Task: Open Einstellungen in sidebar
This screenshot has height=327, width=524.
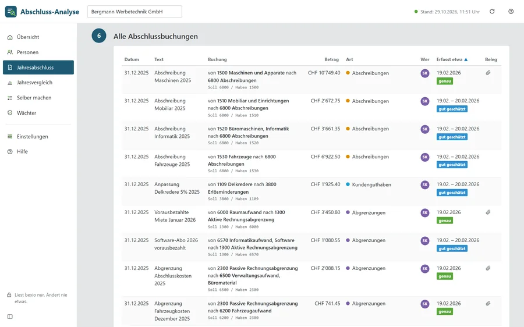Action: [38, 136]
